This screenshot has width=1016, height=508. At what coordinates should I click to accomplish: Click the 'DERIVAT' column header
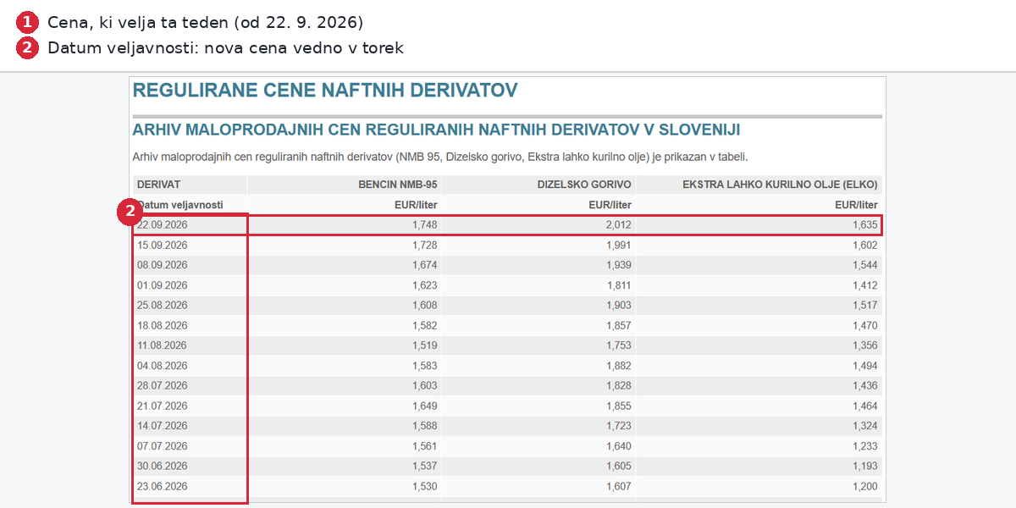coord(158,184)
